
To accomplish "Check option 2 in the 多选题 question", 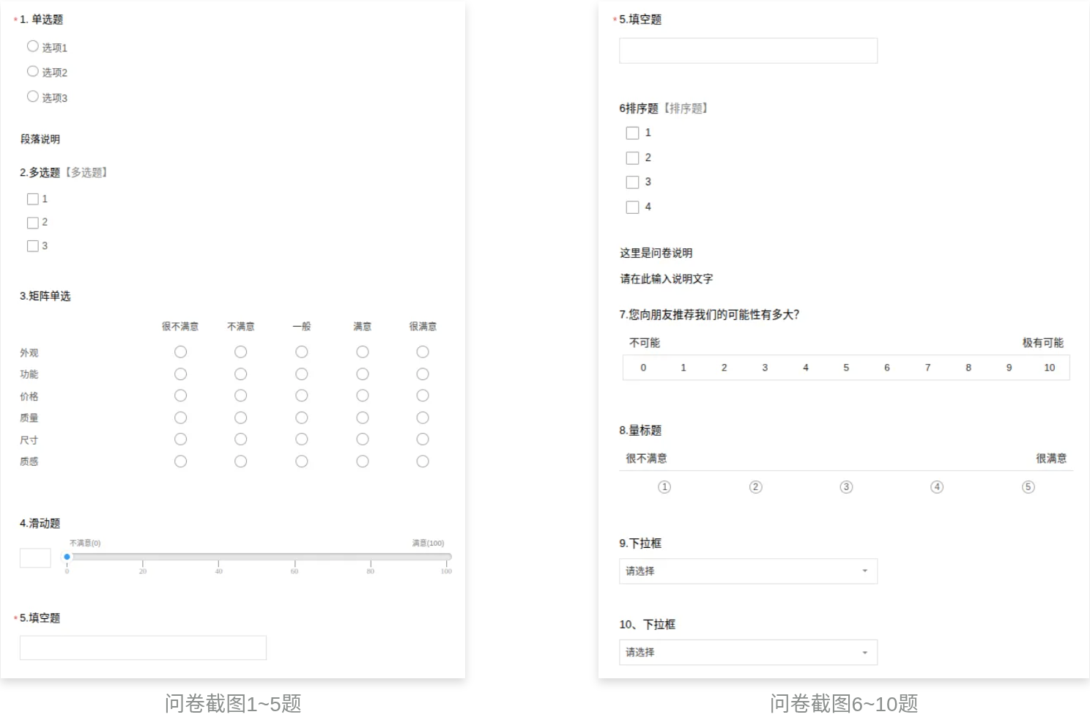I will [x=34, y=222].
